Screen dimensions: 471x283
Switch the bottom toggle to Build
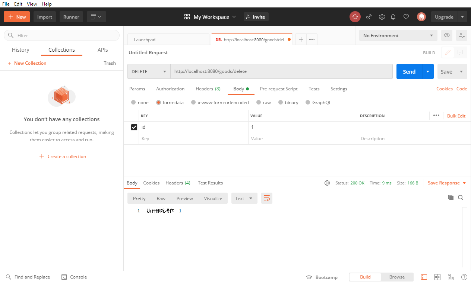click(x=365, y=277)
